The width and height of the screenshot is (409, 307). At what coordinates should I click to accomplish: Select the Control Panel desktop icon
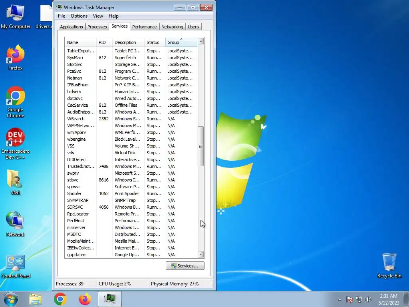coord(16,266)
